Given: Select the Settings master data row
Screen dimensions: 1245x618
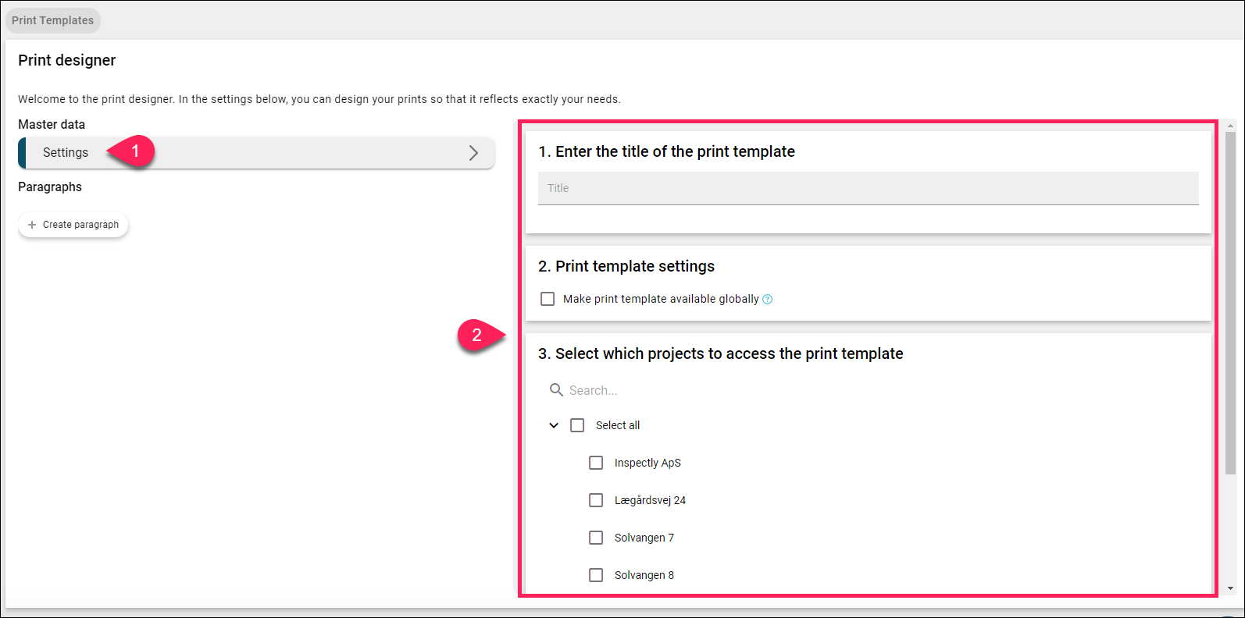Looking at the screenshot, I should 256,153.
